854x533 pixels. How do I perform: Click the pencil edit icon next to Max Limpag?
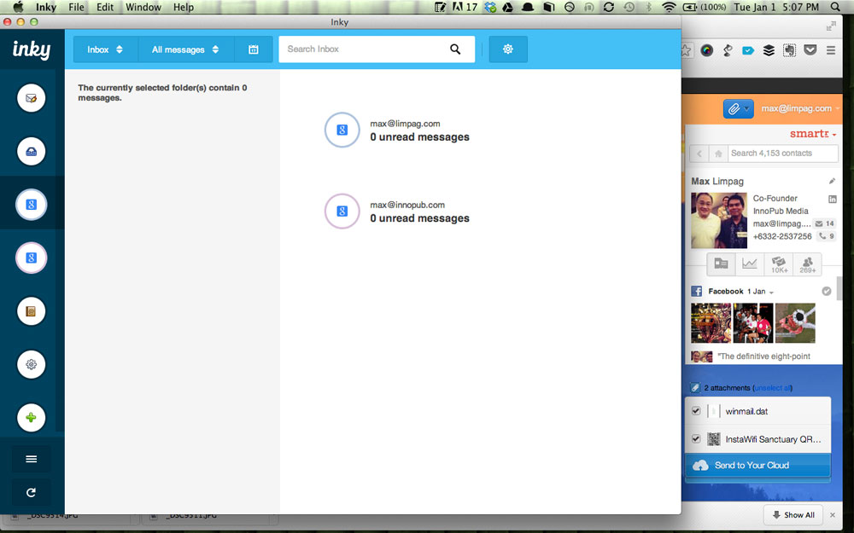[832, 181]
